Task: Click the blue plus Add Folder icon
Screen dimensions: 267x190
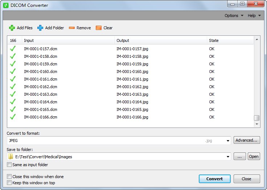Action: pos(40,28)
